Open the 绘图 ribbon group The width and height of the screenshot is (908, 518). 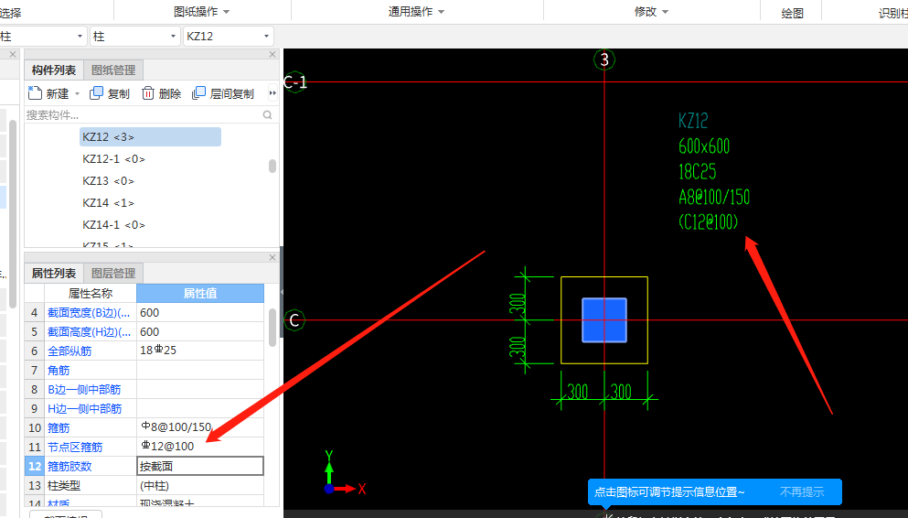pyautogui.click(x=792, y=14)
